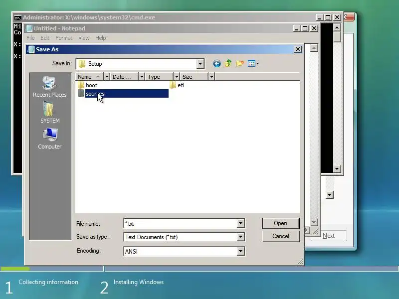Close the Save As dialog
Screen dimensions: 399x299
tap(298, 49)
